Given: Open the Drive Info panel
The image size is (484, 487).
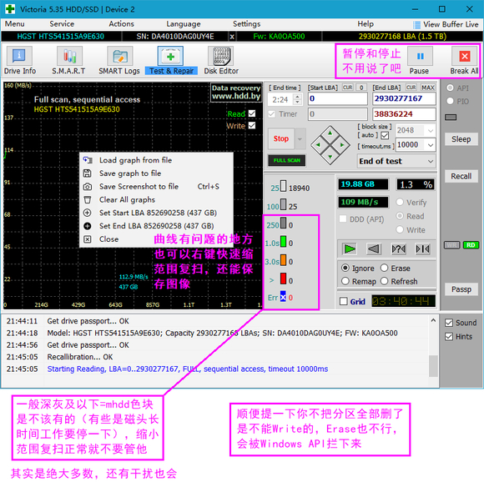Looking at the screenshot, I should 19,60.
